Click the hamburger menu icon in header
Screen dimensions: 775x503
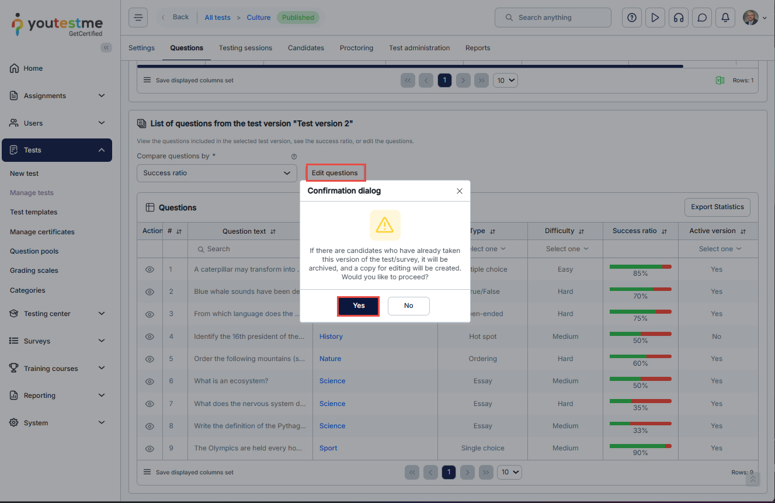tap(138, 18)
